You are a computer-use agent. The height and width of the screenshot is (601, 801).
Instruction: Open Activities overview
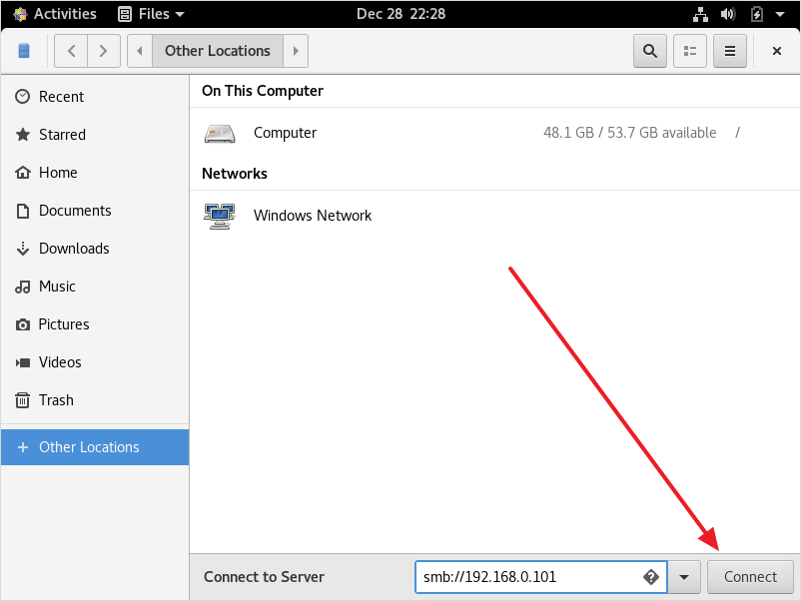point(55,14)
